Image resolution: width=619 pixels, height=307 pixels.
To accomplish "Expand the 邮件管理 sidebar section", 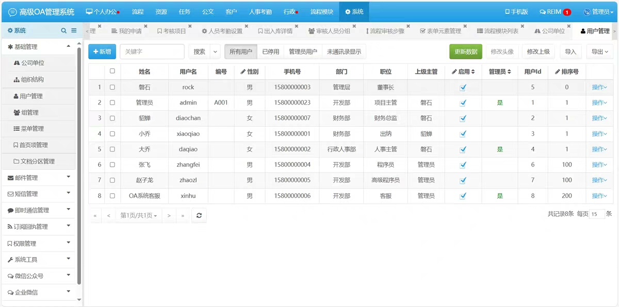I will click(39, 178).
